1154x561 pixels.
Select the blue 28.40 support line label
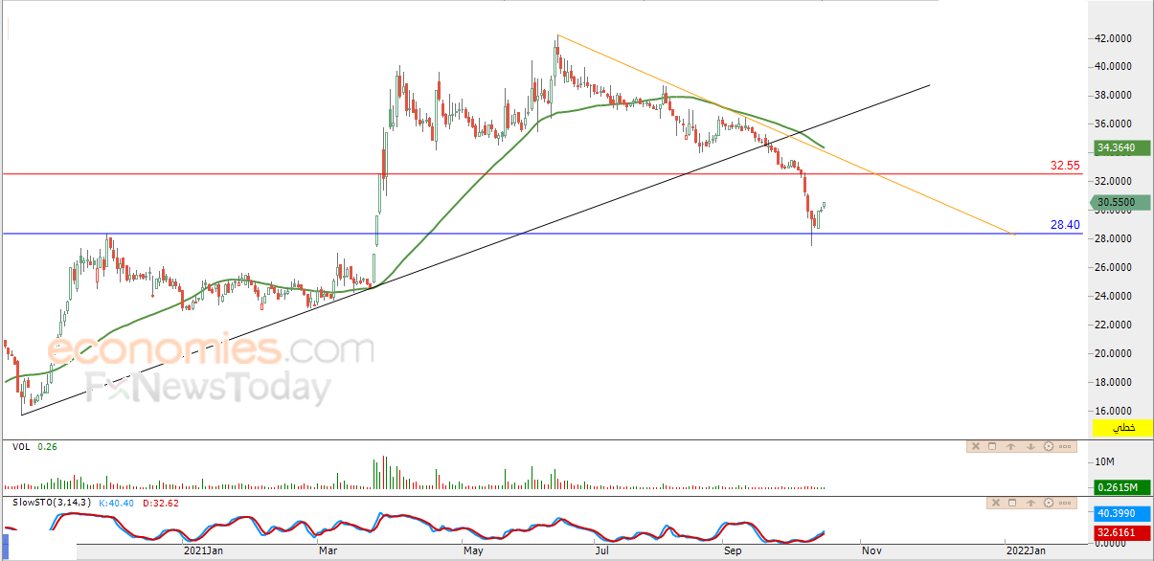(1065, 225)
